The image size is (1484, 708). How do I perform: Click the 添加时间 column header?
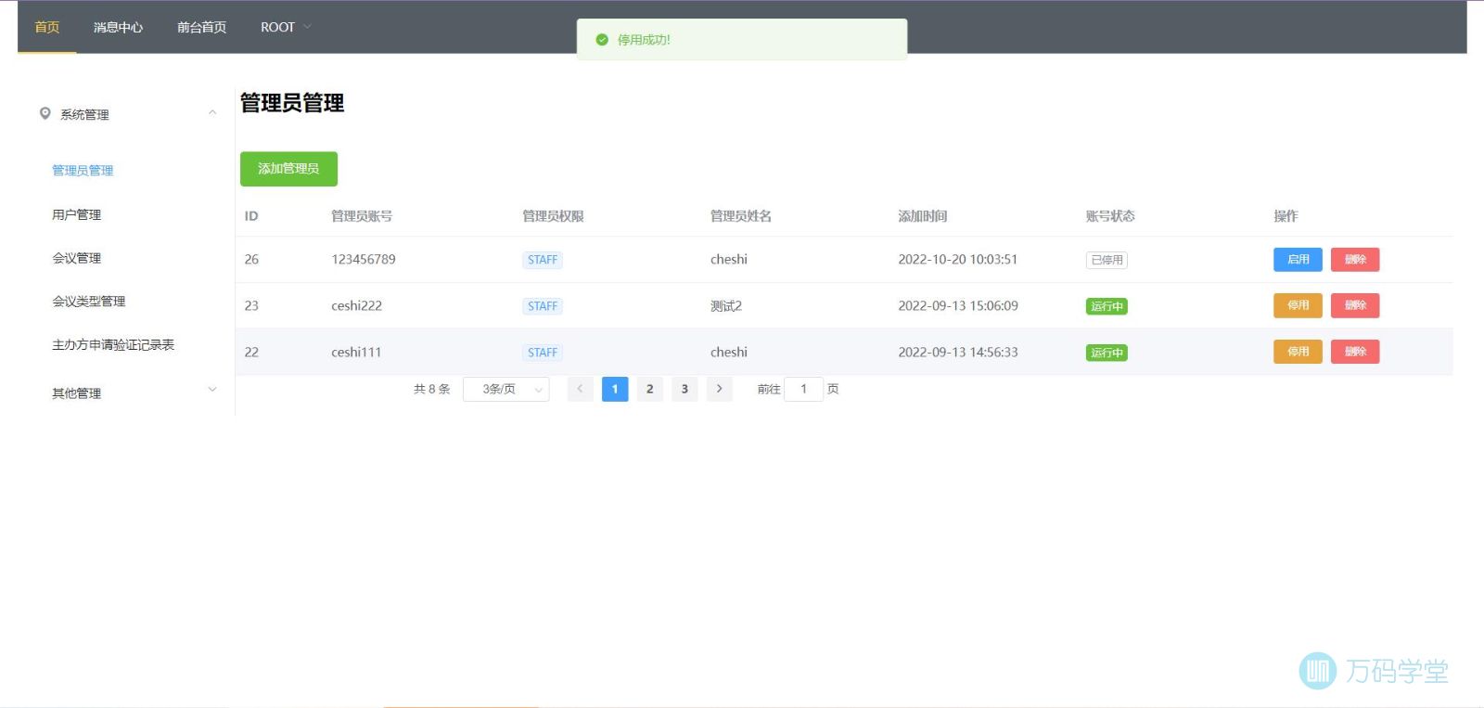pos(923,216)
